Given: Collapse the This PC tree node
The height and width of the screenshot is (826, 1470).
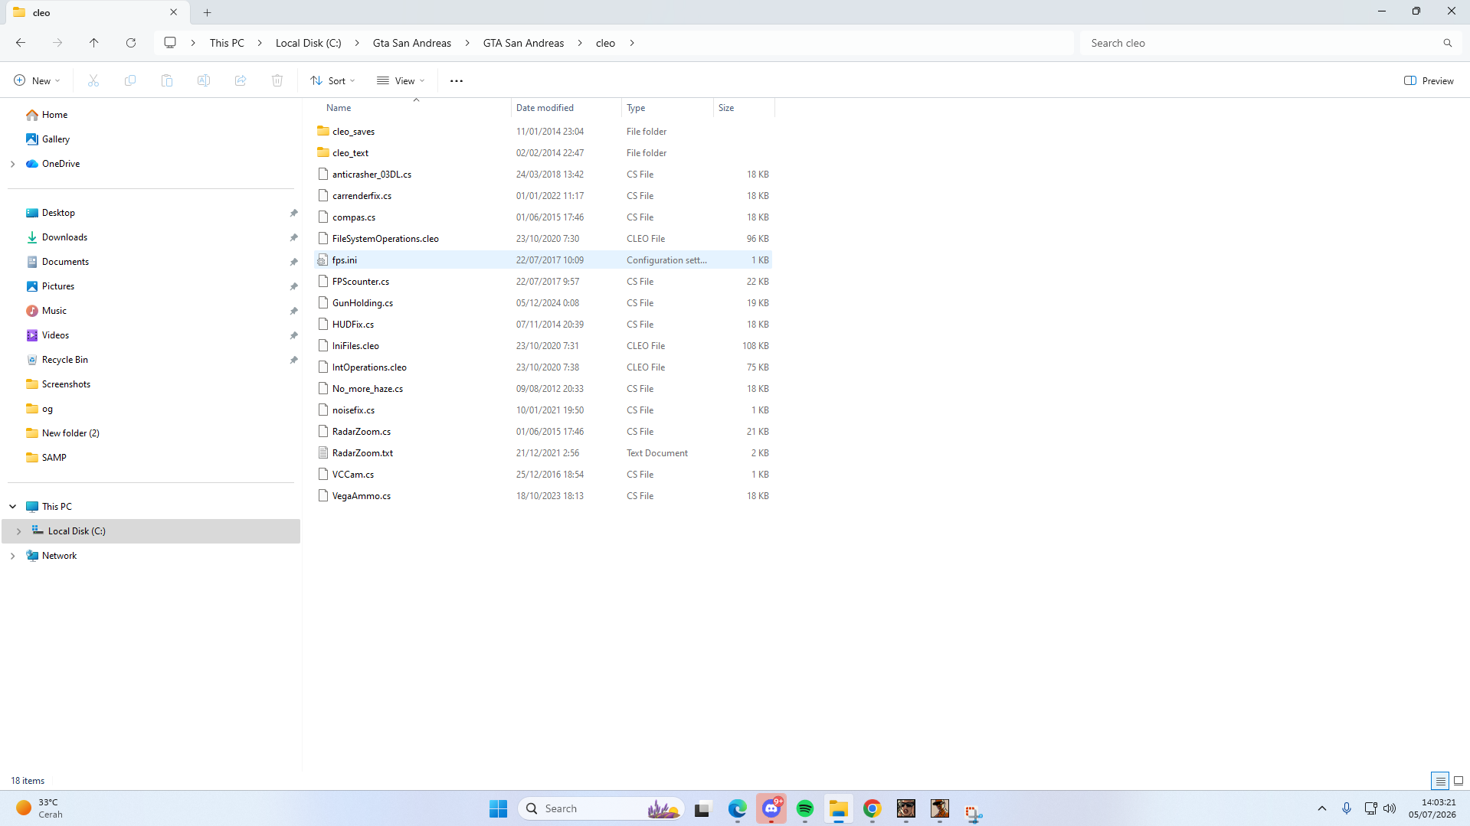Looking at the screenshot, I should 12,507.
